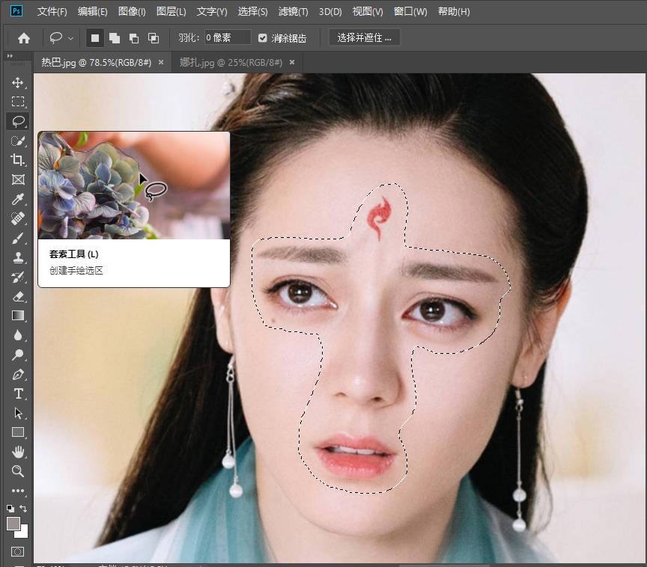Pick the Eyedropper tool
This screenshot has width=647, height=567.
pyautogui.click(x=18, y=199)
